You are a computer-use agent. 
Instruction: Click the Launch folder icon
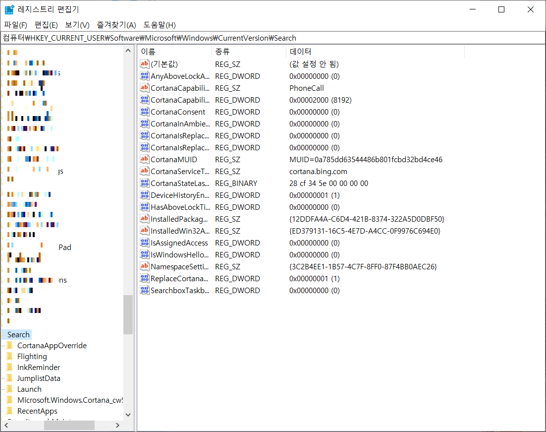pyautogui.click(x=10, y=389)
